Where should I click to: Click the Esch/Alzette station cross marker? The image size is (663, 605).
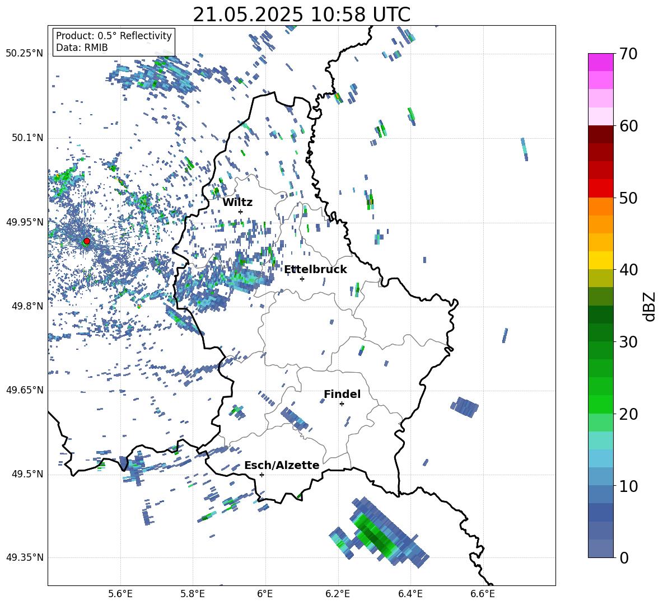click(x=262, y=475)
